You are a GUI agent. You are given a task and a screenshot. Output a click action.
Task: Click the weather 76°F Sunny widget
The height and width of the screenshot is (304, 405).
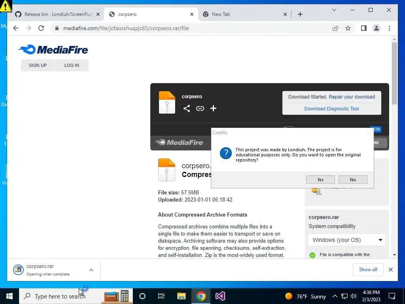click(x=305, y=296)
